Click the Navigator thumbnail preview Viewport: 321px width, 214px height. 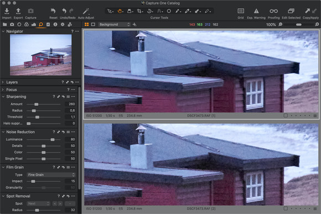[x=41, y=55]
